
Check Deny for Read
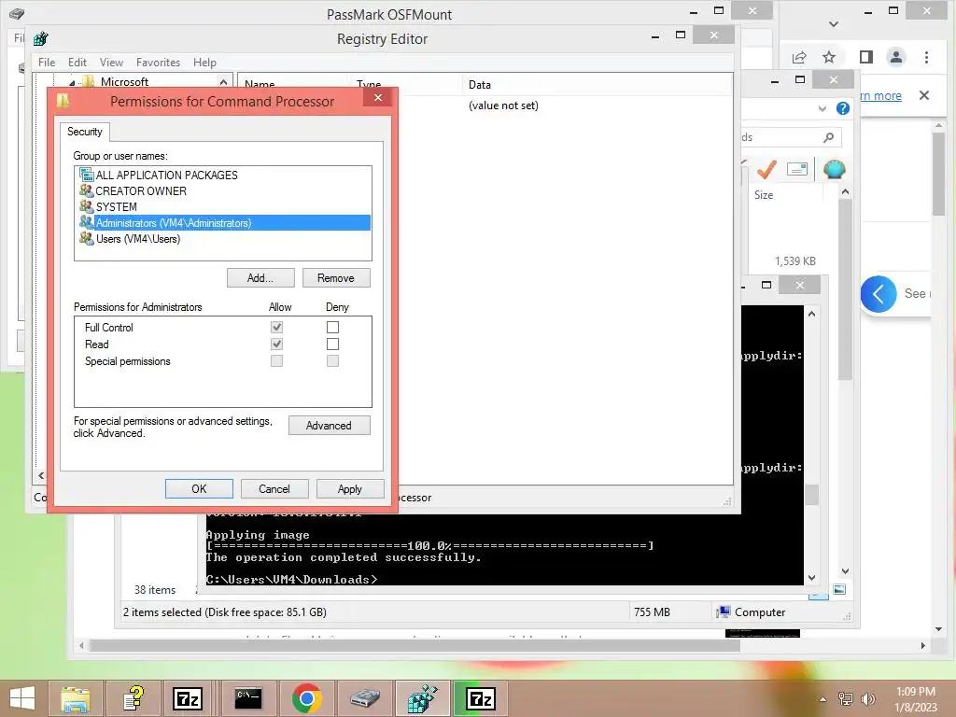(332, 344)
